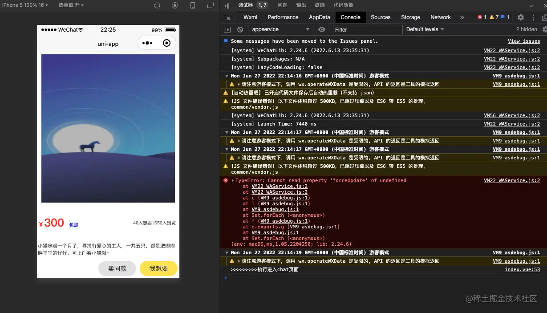Click the 执行进入chat页面 log message
Viewport: 547px width, 313px height.
[x=264, y=270]
